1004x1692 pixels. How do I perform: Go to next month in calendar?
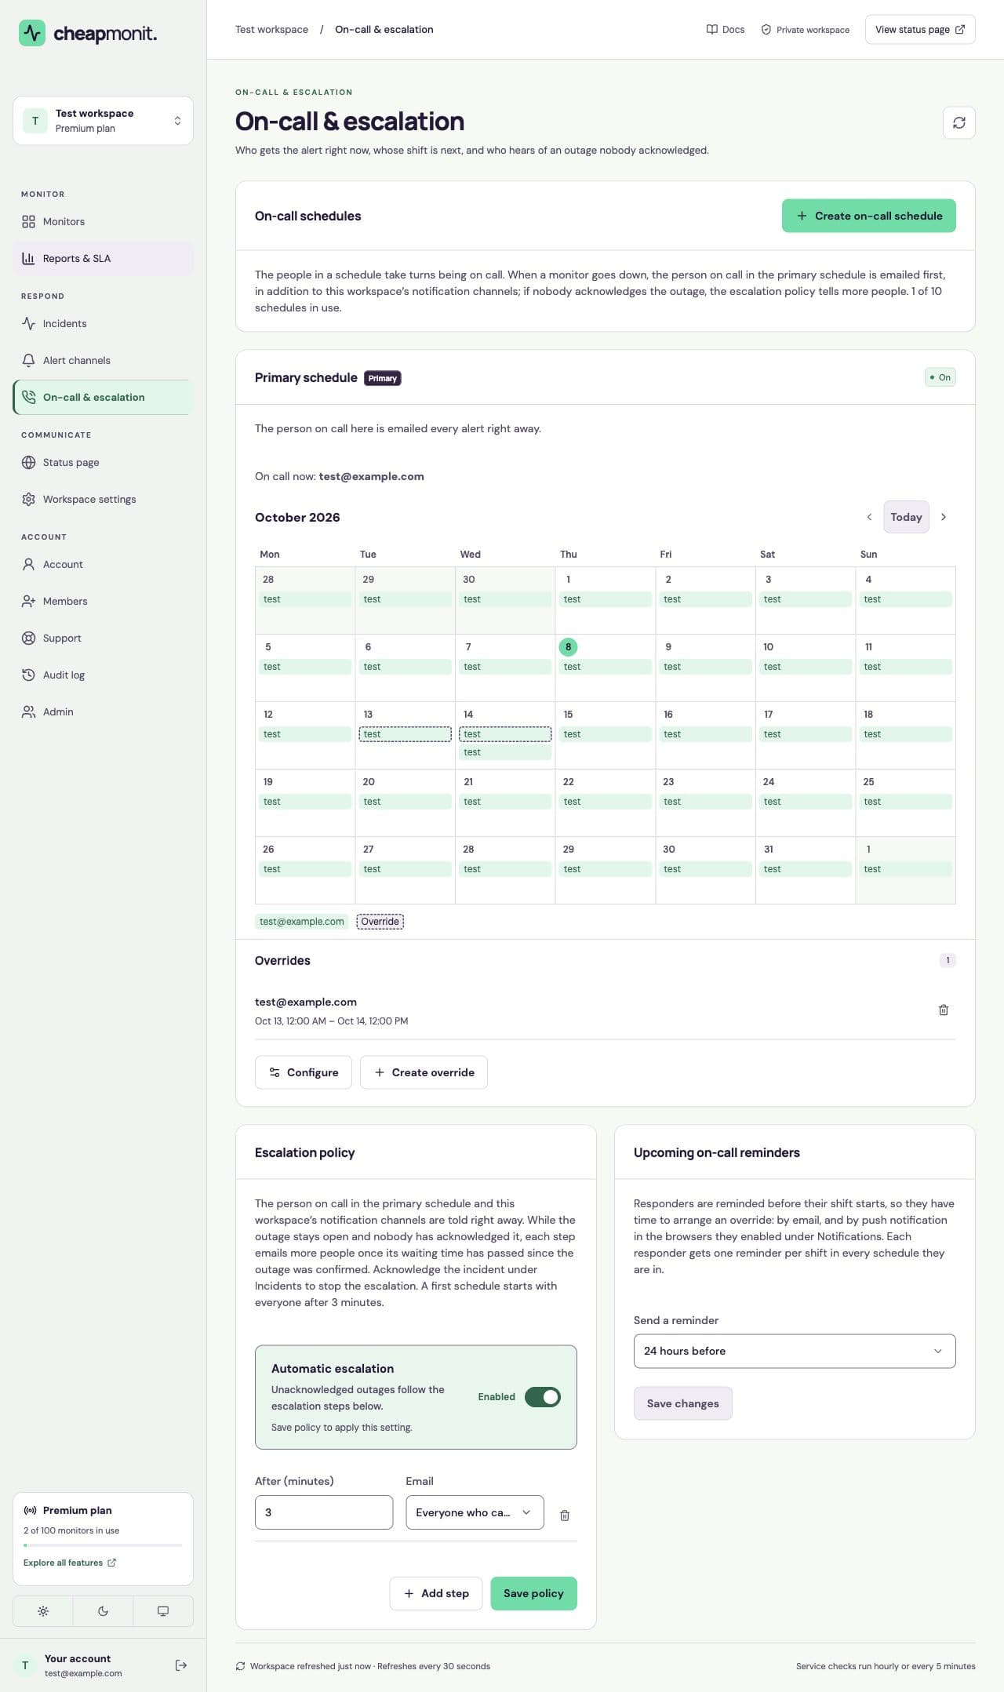click(x=944, y=517)
